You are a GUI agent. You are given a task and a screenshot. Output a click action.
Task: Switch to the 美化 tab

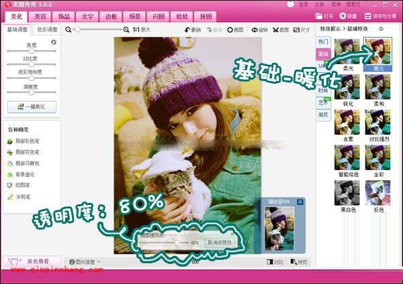(17, 17)
